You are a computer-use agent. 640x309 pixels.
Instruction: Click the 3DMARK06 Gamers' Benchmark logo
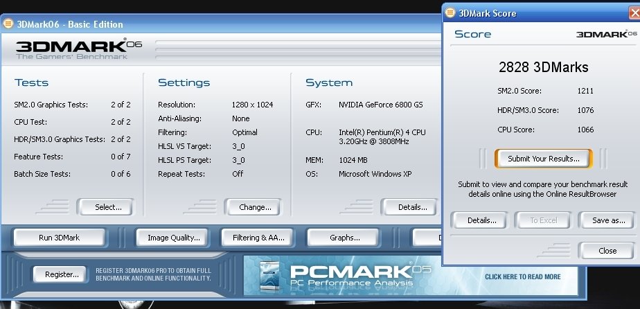[x=79, y=50]
